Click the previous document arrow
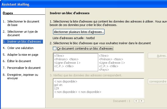Screen dimensions: 167x109 pyautogui.click(x=136, y=101)
